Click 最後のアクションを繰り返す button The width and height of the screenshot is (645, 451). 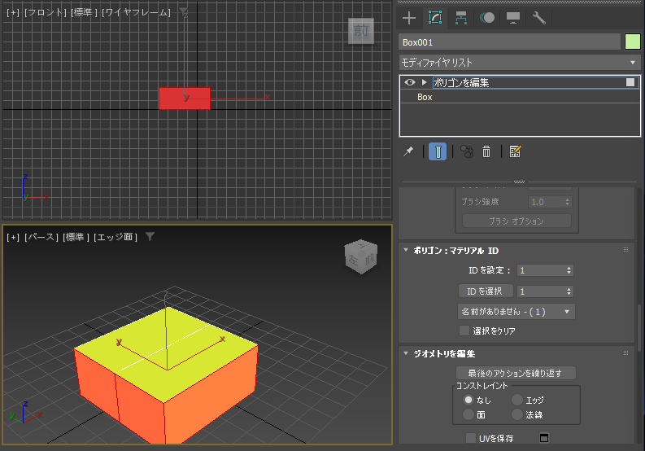(x=516, y=373)
